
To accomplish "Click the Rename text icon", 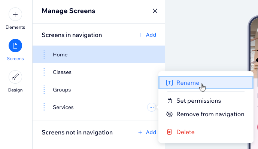I will (x=169, y=83).
